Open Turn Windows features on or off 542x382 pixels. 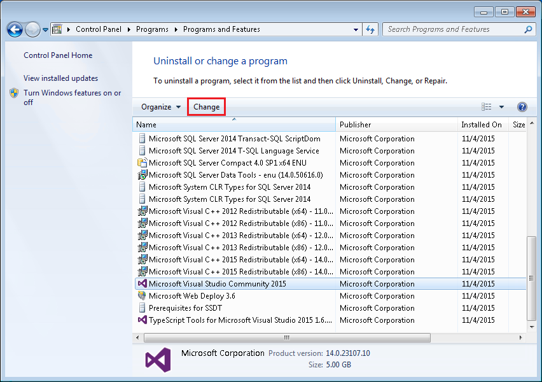[x=73, y=97]
